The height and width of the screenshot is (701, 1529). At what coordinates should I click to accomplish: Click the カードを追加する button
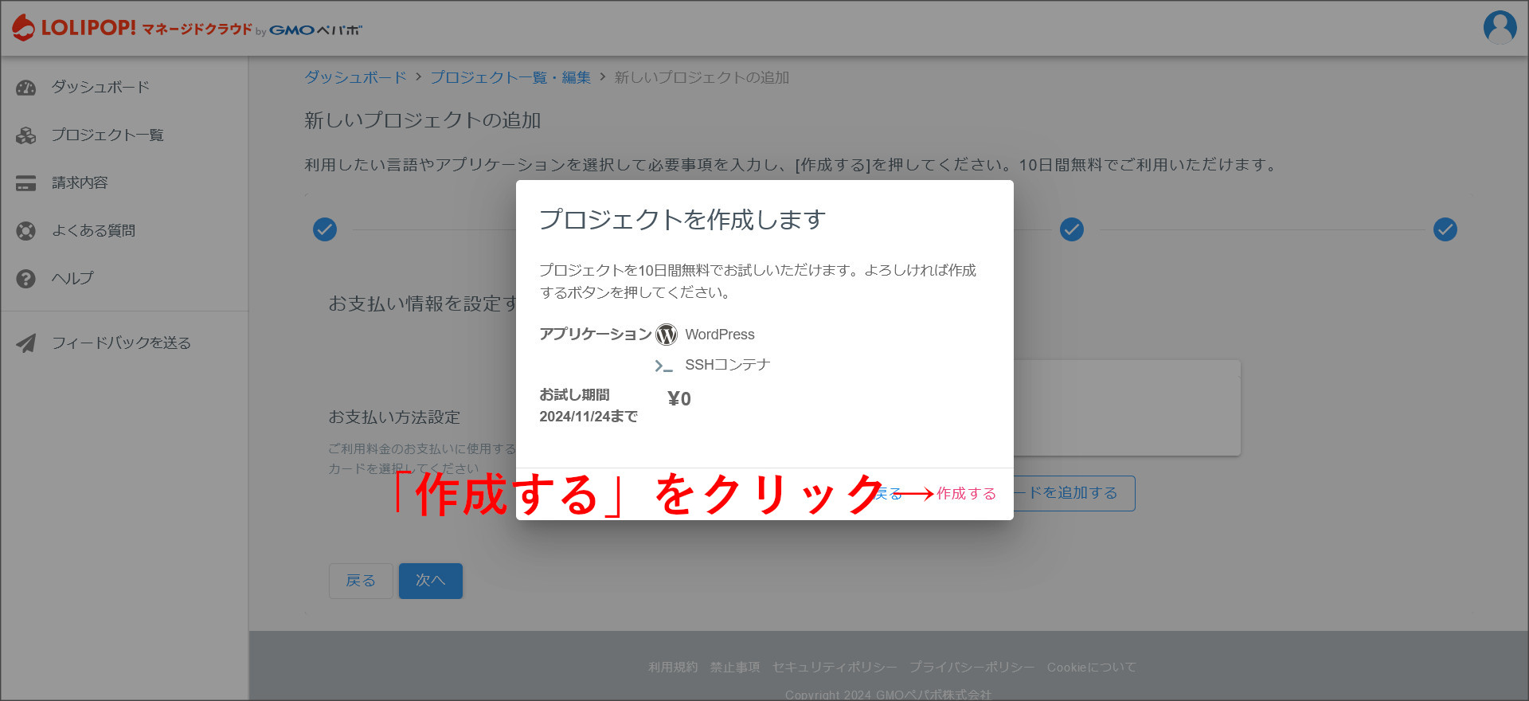pos(1073,493)
